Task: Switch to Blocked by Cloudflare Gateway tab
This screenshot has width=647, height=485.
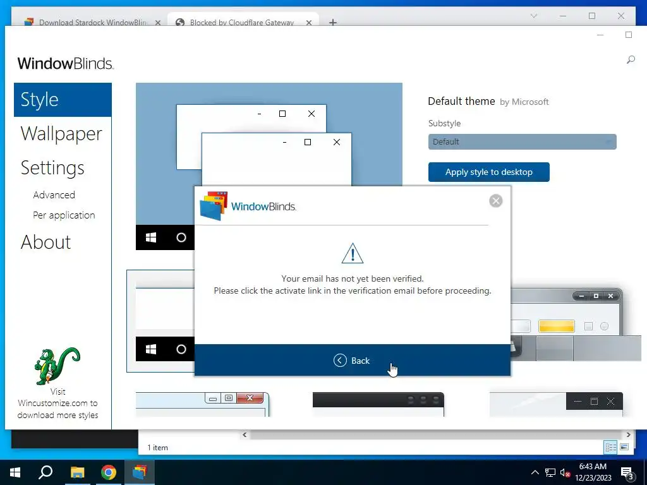Action: [242, 22]
